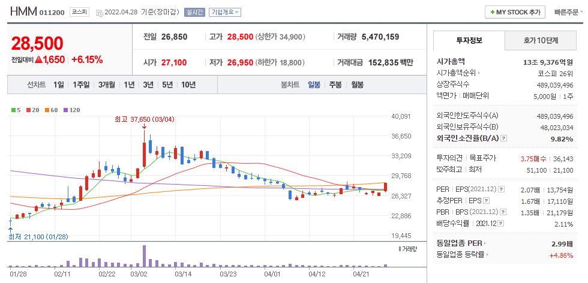588x283 pixels.
Task: Click the 시가총액 value 13조 9,376억원
Action: (548, 62)
